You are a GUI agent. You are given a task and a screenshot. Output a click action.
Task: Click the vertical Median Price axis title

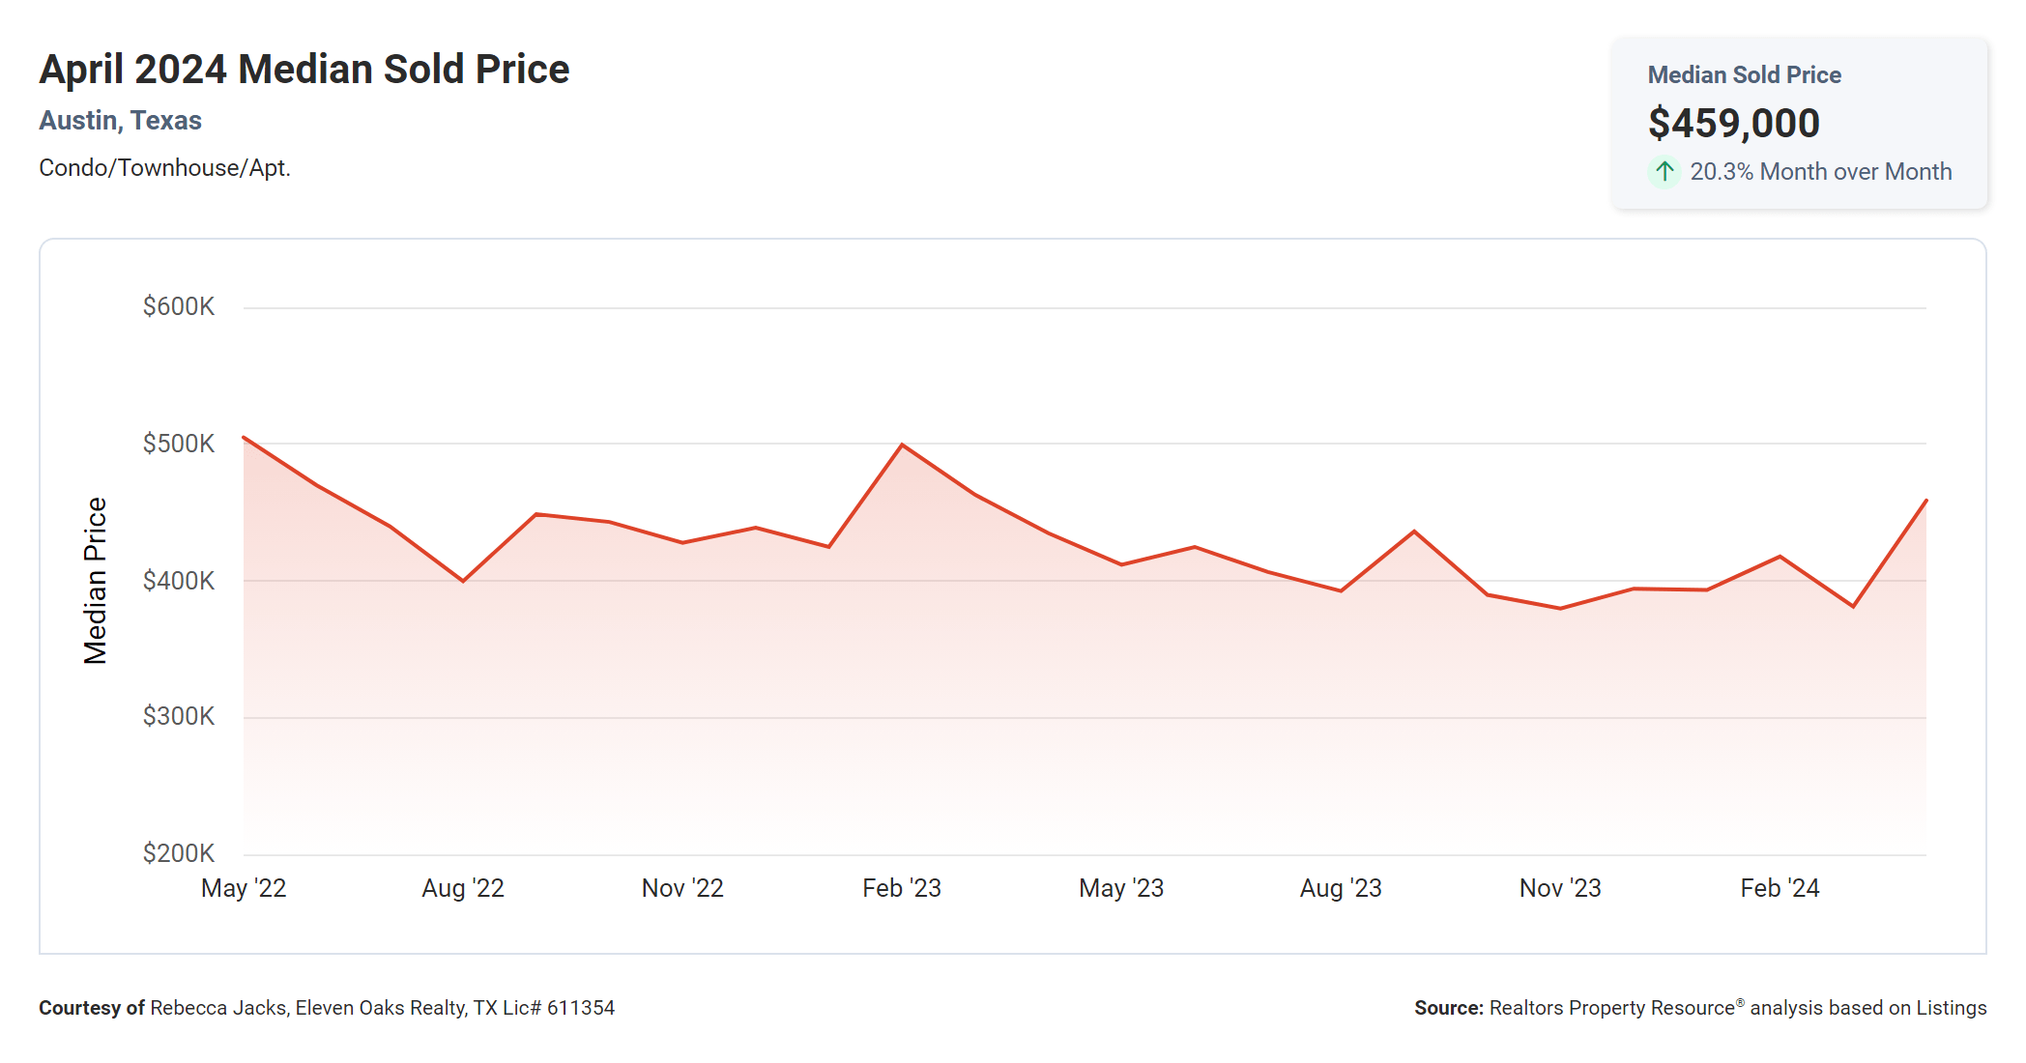(x=95, y=581)
